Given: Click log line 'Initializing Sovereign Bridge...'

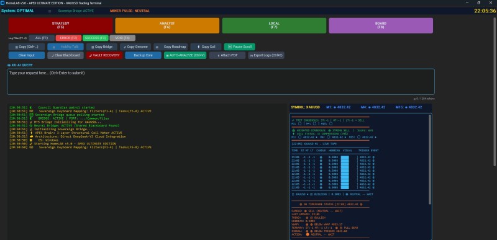Looking at the screenshot, I should 51,130.
